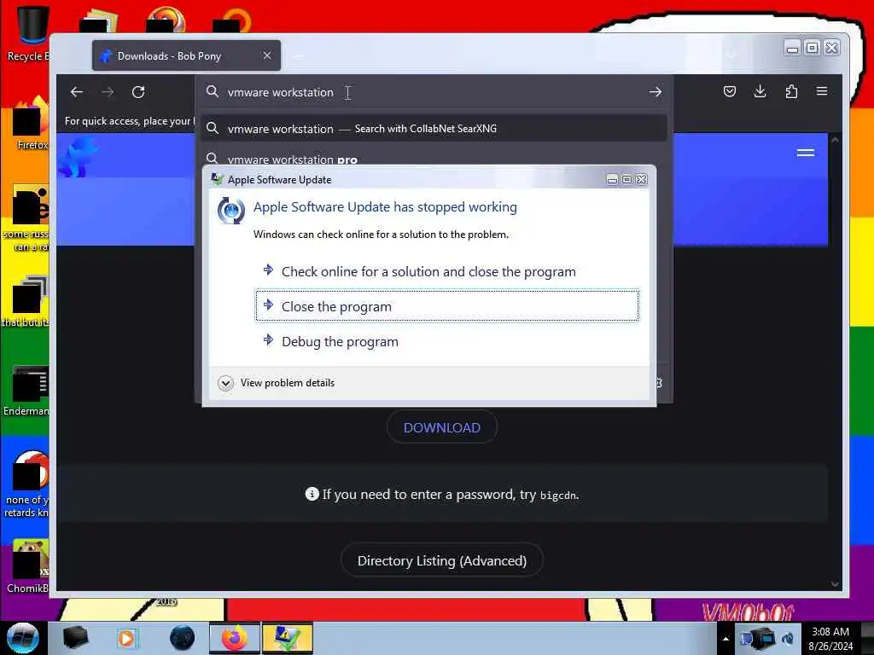874x655 pixels.
Task: Click the address bar go arrow
Action: click(x=655, y=92)
